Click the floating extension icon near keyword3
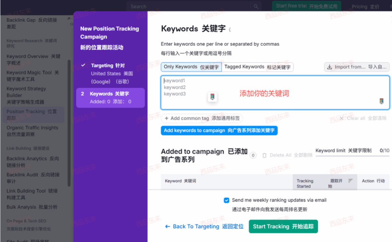The height and width of the screenshot is (242, 392). pos(212,97)
